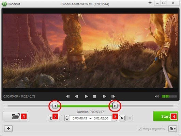This screenshot has width=181, height=136.
Task: Minimize the Bandicut window
Action: 157,3
